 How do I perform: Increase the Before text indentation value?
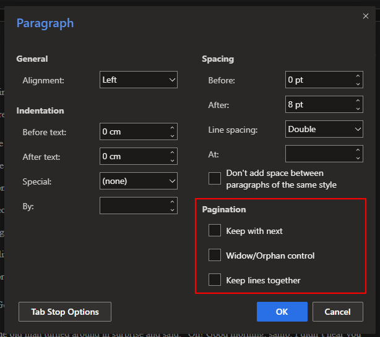tap(172, 128)
